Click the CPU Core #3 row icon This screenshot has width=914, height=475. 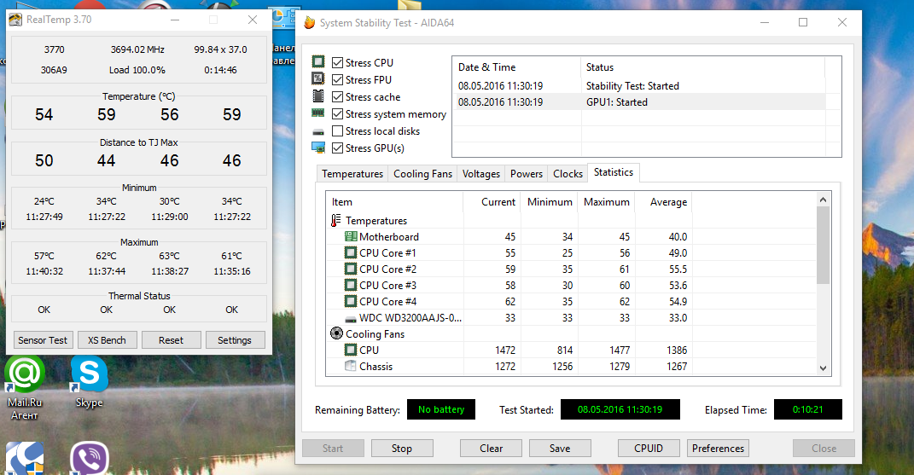[351, 286]
